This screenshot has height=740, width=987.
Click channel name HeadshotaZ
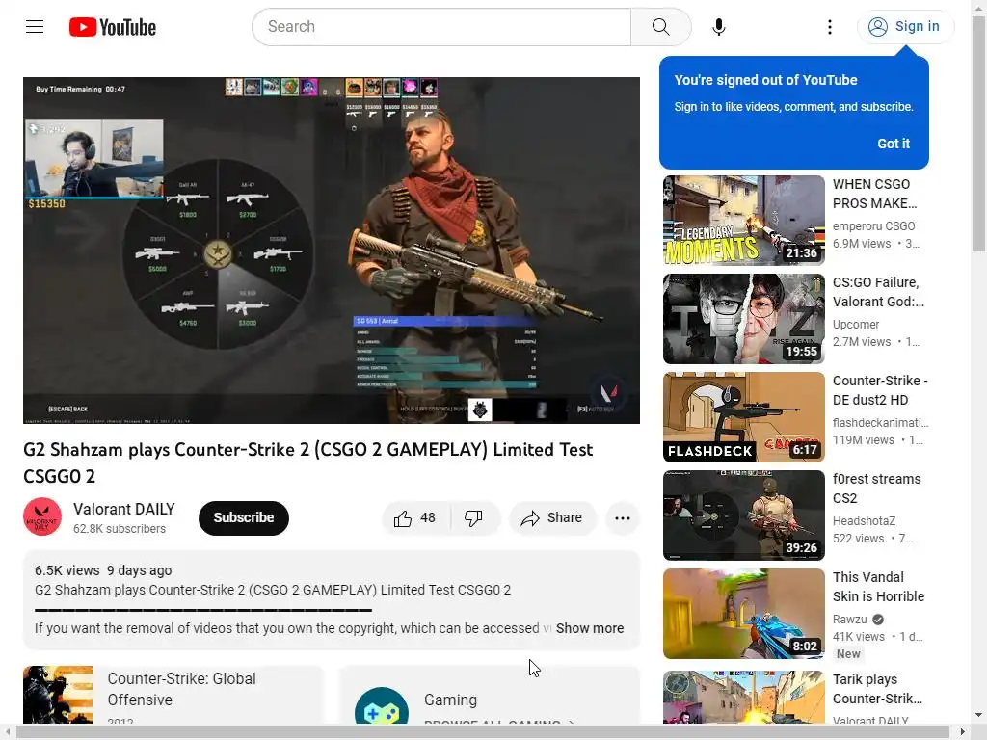864,521
